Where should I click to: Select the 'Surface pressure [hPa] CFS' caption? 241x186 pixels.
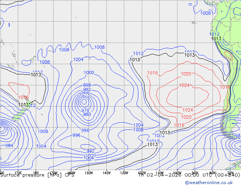tap(37, 175)
